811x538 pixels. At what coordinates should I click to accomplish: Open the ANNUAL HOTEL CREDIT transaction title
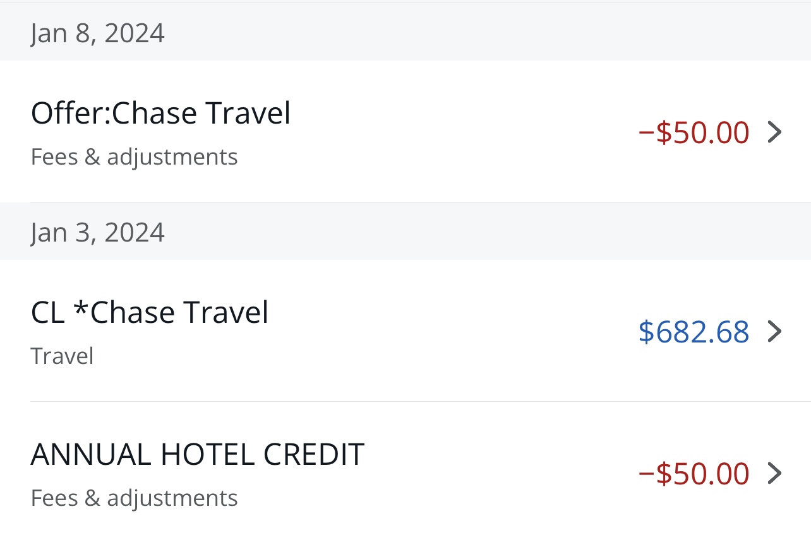(197, 454)
